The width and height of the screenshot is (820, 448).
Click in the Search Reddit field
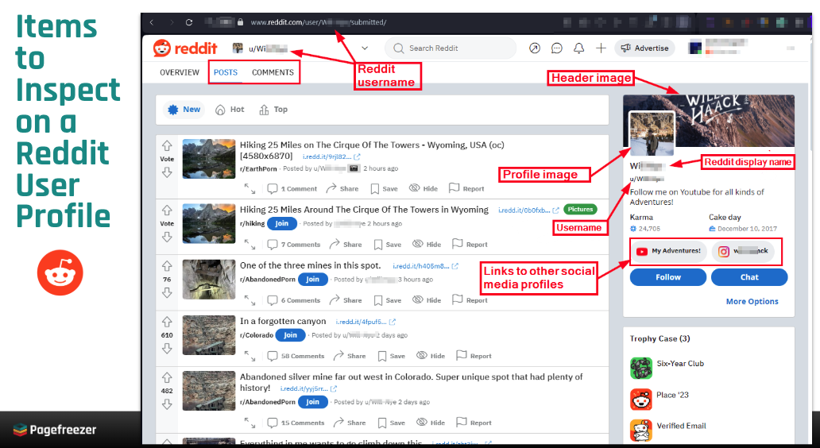[x=453, y=48]
